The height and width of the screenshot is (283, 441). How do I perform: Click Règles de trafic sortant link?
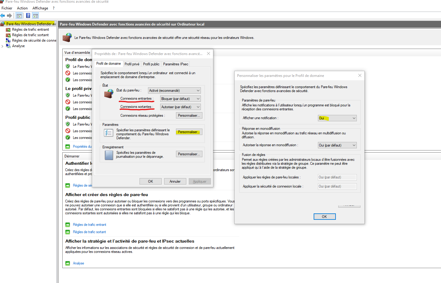pos(89,232)
